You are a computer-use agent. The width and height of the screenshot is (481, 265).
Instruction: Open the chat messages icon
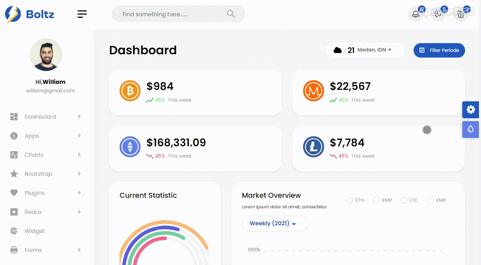[438, 14]
